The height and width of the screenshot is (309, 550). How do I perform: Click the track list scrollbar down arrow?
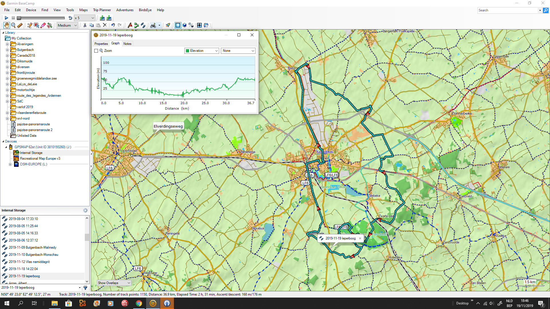tap(87, 282)
